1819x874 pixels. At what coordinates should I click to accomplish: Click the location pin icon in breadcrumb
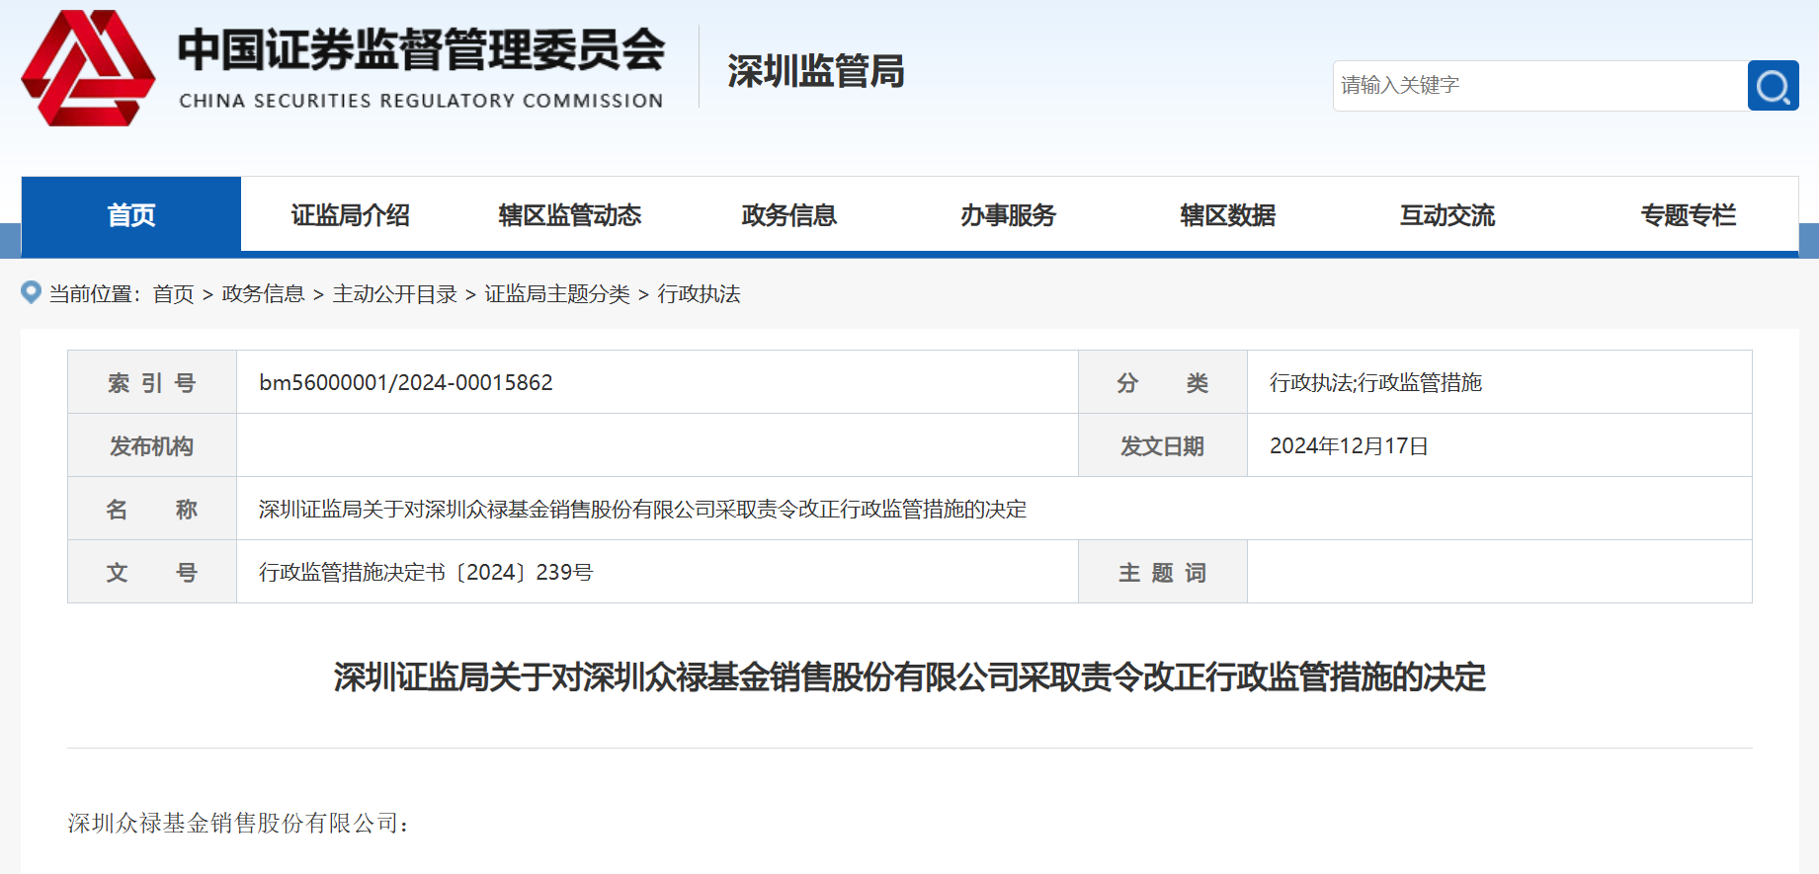tap(32, 293)
